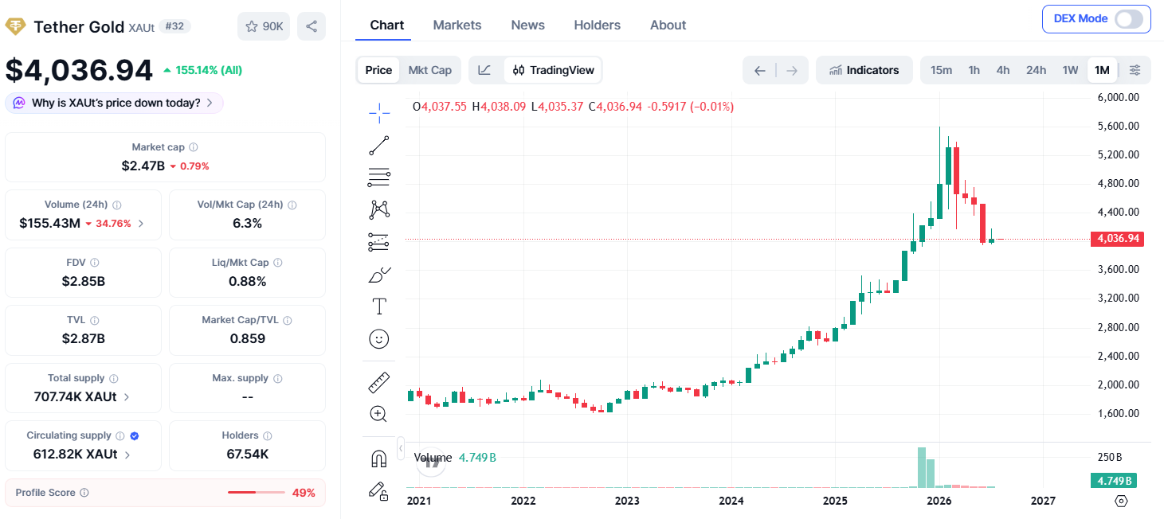Select the crosshair cursor tool
The image size is (1164, 519).
tap(379, 113)
